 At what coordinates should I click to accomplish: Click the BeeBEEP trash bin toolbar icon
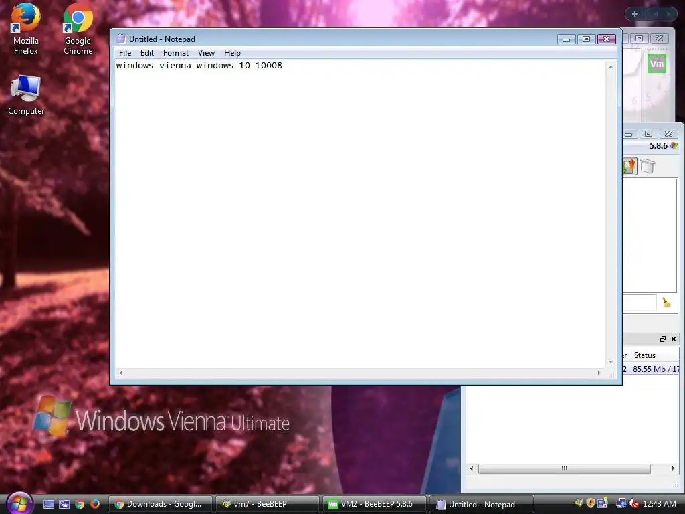[648, 166]
